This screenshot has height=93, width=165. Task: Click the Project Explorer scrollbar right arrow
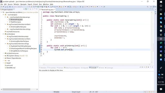click(37, 89)
